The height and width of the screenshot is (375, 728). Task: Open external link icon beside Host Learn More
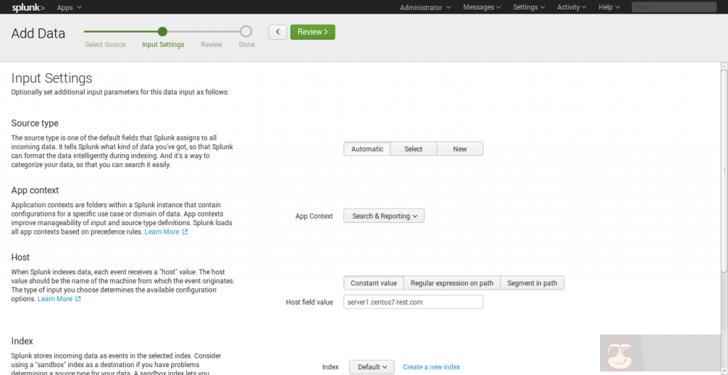[x=78, y=299]
